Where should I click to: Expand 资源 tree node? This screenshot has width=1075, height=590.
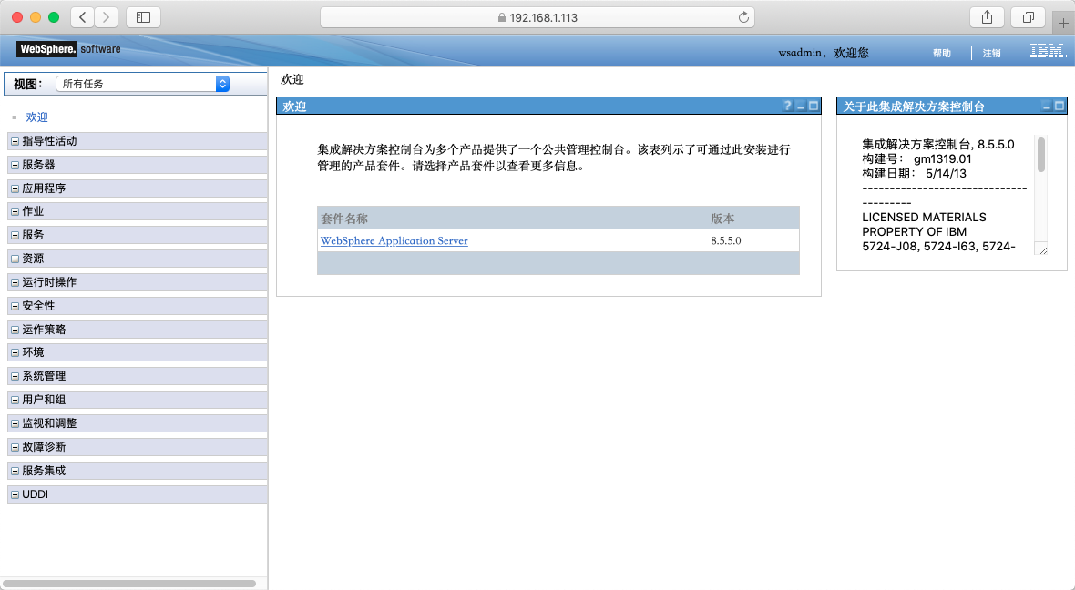(x=15, y=259)
